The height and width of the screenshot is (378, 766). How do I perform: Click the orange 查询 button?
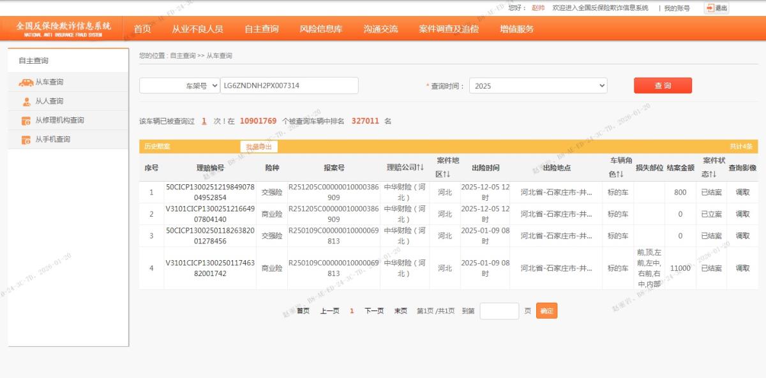663,85
